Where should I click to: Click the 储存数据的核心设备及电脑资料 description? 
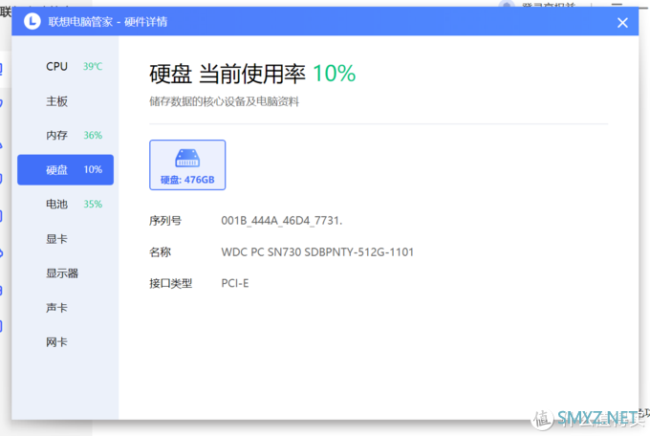tap(225, 101)
